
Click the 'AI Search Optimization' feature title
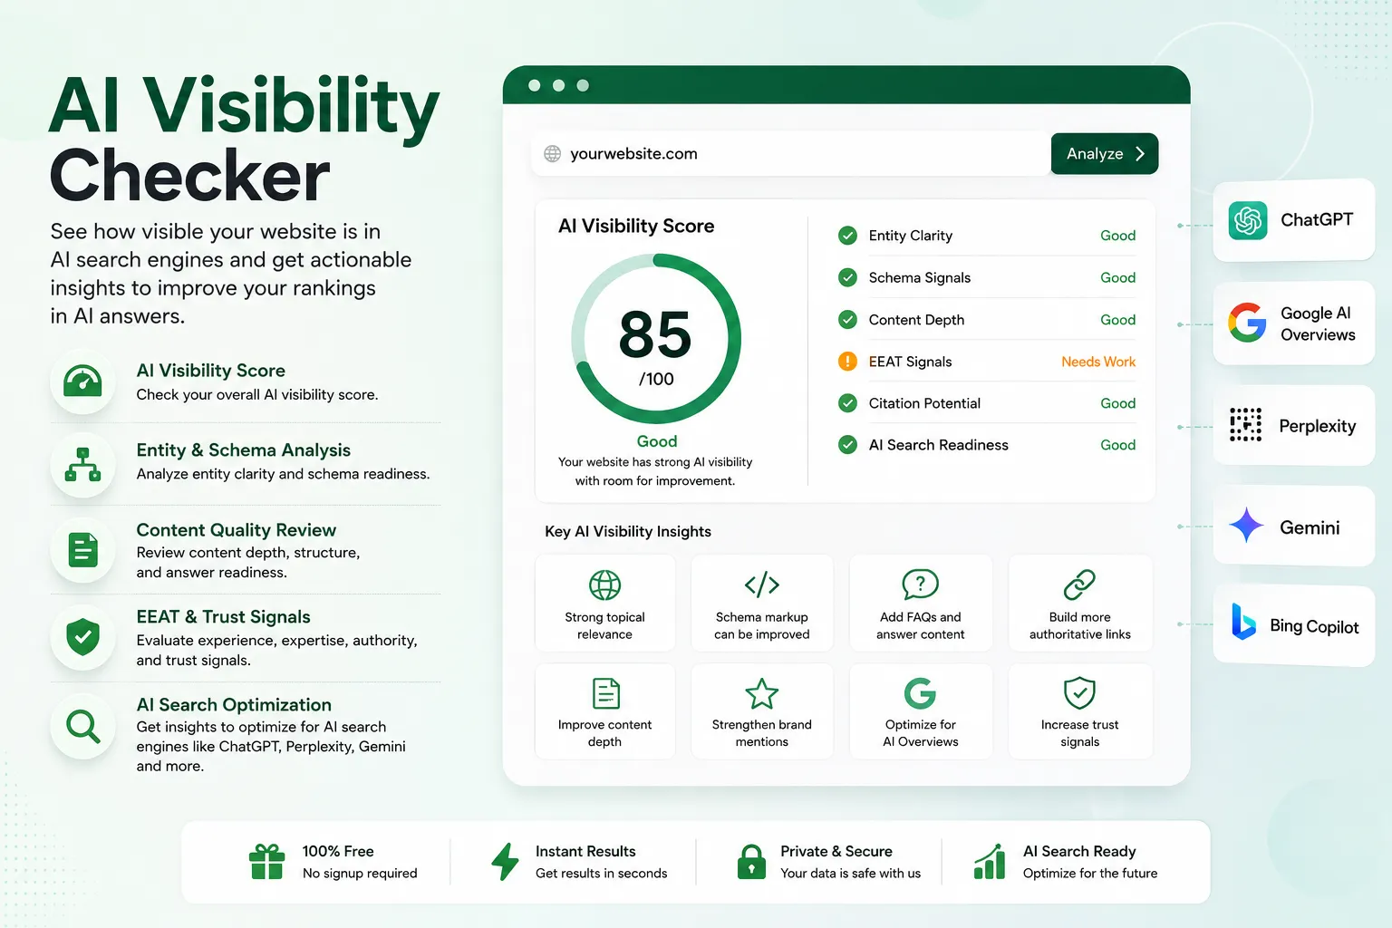(234, 705)
